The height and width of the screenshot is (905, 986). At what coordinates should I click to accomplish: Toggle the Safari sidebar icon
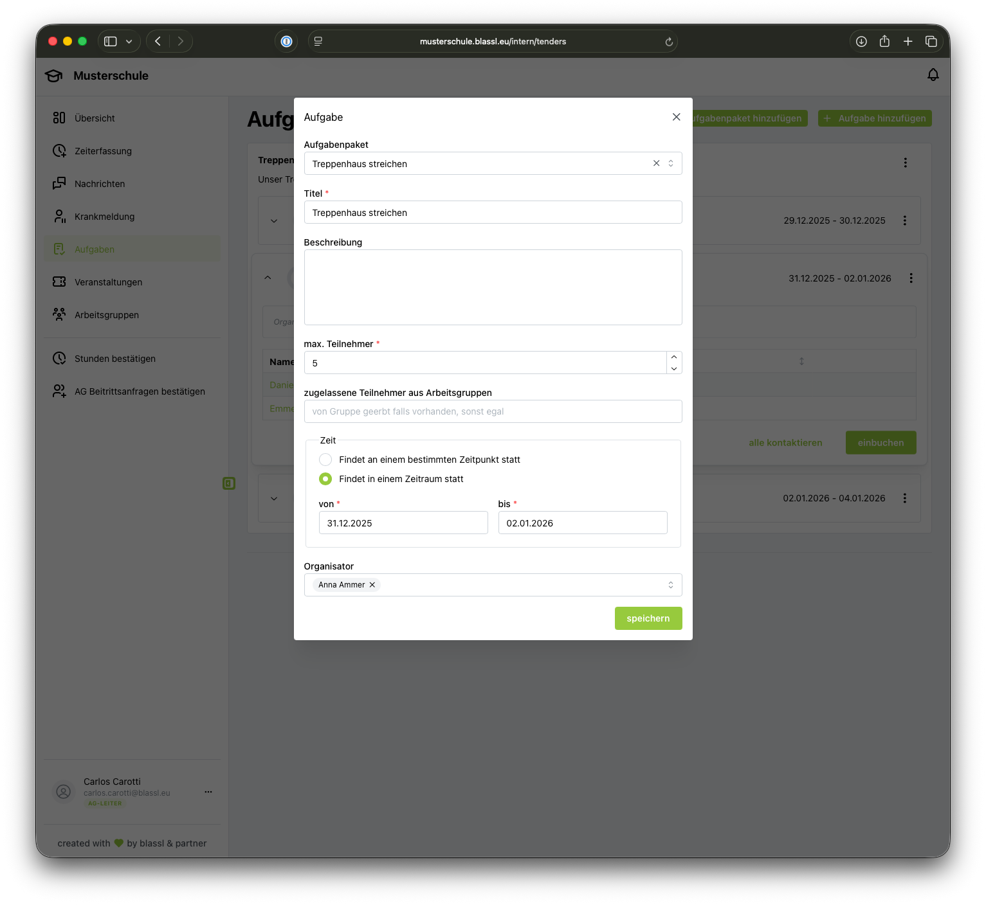coord(111,42)
